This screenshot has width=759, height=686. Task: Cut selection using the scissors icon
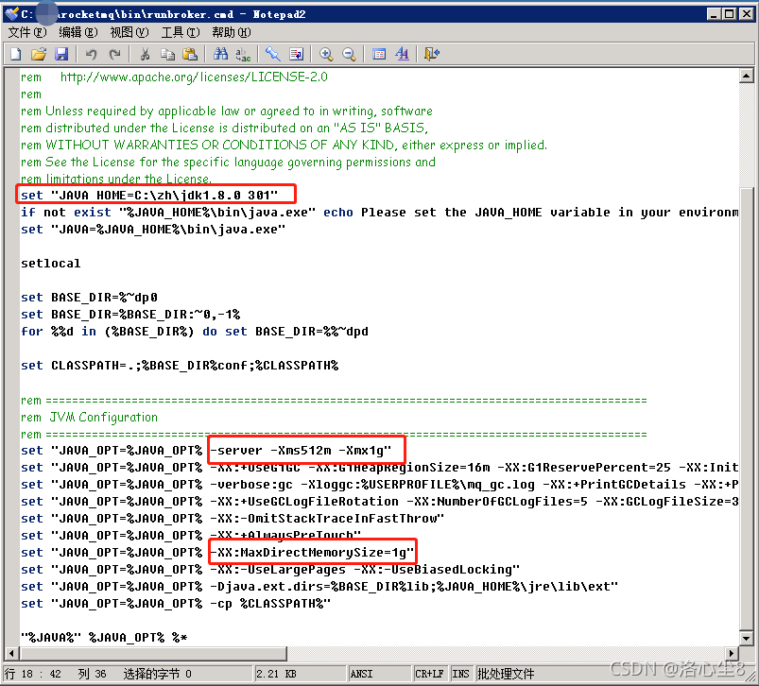pyautogui.click(x=145, y=54)
